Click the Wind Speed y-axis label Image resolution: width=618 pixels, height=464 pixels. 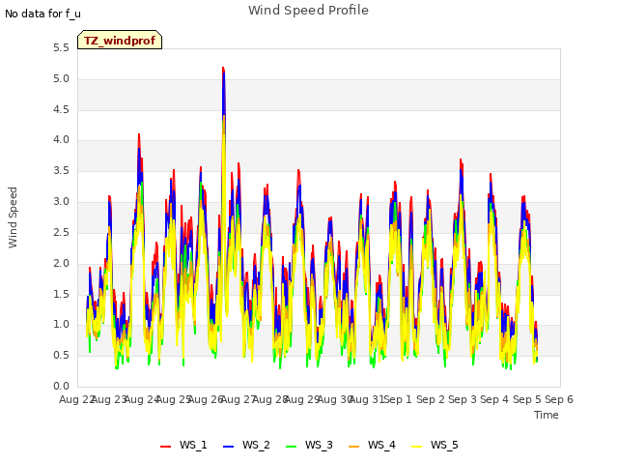pos(13,217)
